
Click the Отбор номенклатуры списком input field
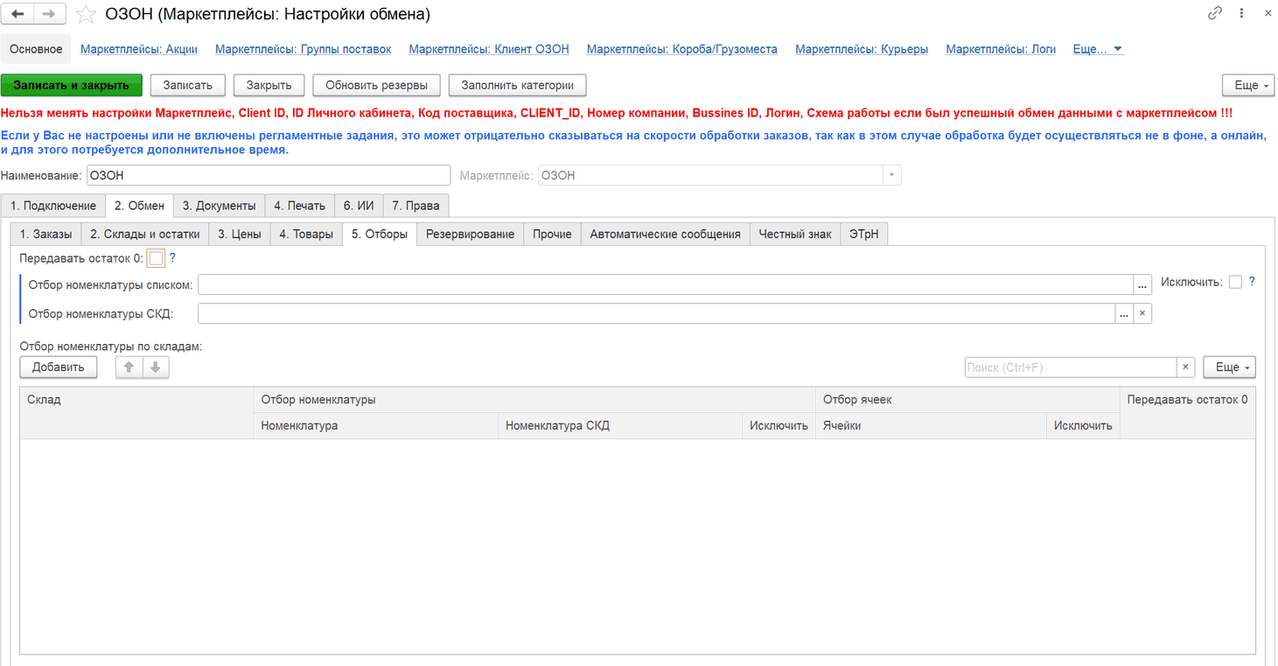(x=666, y=284)
